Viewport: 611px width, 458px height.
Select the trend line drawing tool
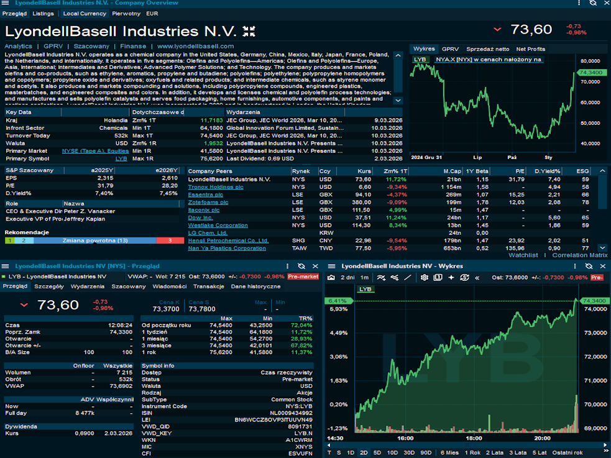(x=408, y=278)
